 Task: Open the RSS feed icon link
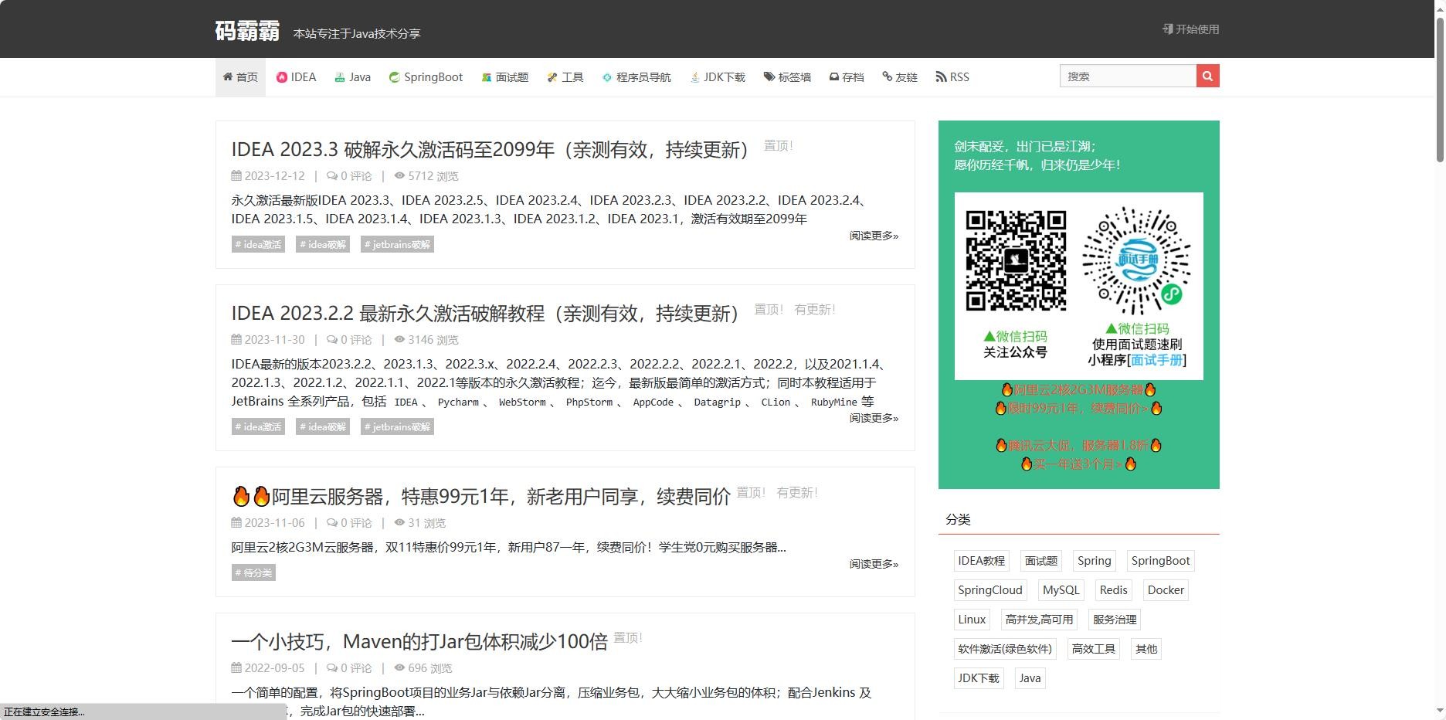940,77
